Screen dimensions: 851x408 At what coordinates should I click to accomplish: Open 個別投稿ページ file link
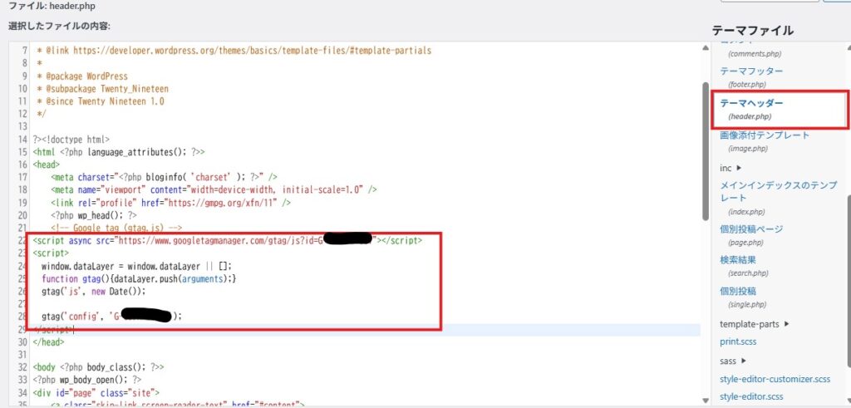click(751, 229)
